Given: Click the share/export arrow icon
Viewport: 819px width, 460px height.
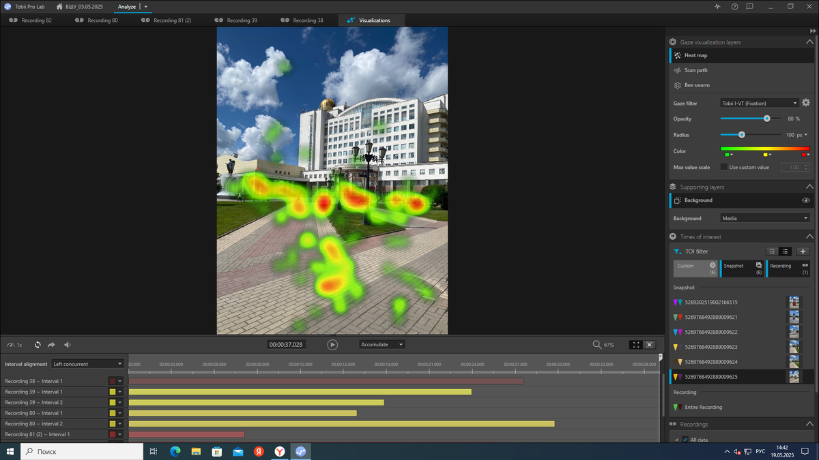Looking at the screenshot, I should [x=52, y=345].
